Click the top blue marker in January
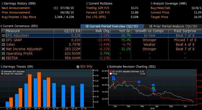Viewport: 202px width, 110px height. coord(113,77)
